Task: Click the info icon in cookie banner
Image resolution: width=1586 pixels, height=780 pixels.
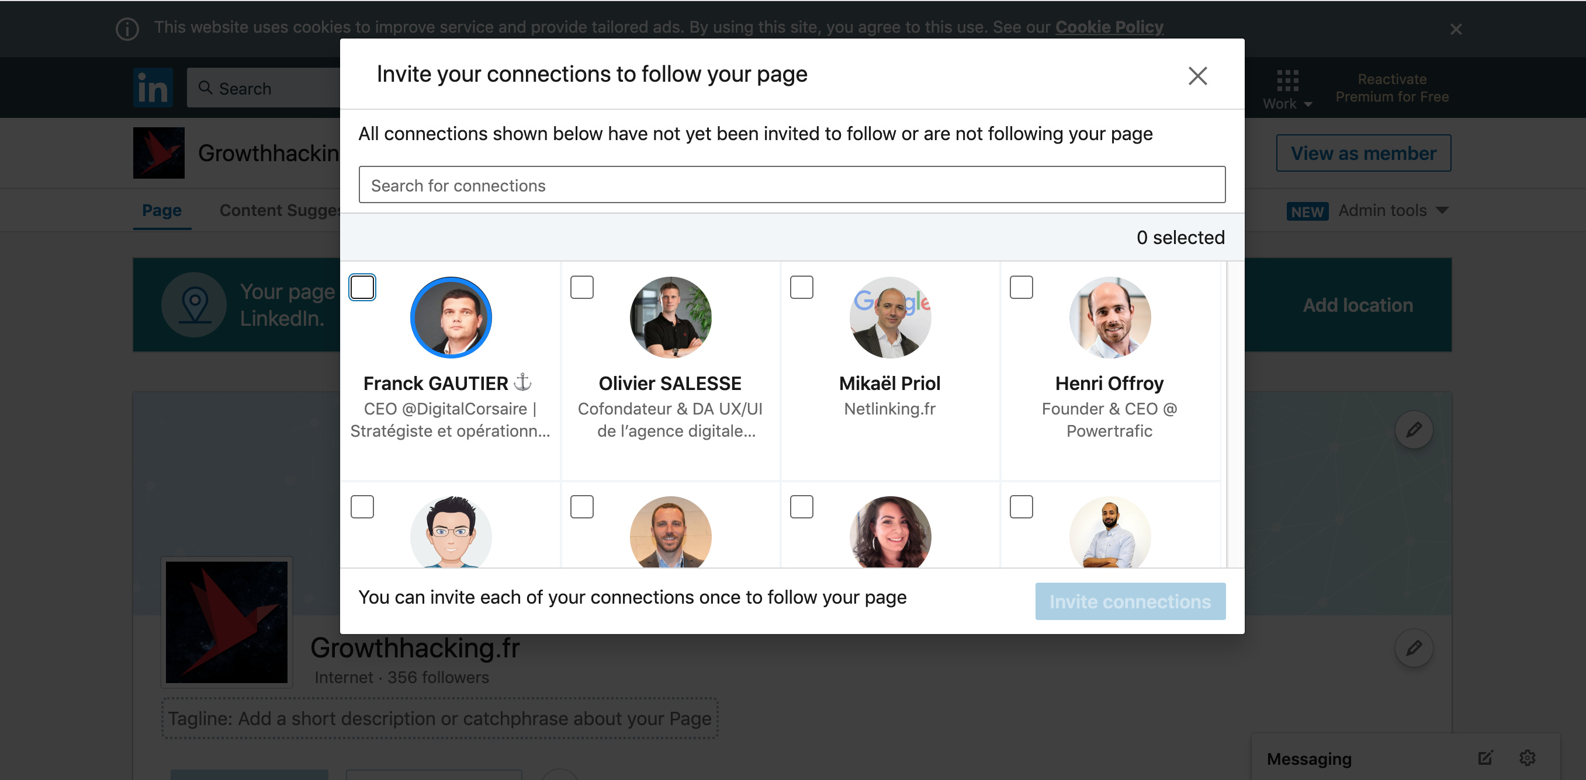Action: pyautogui.click(x=127, y=29)
